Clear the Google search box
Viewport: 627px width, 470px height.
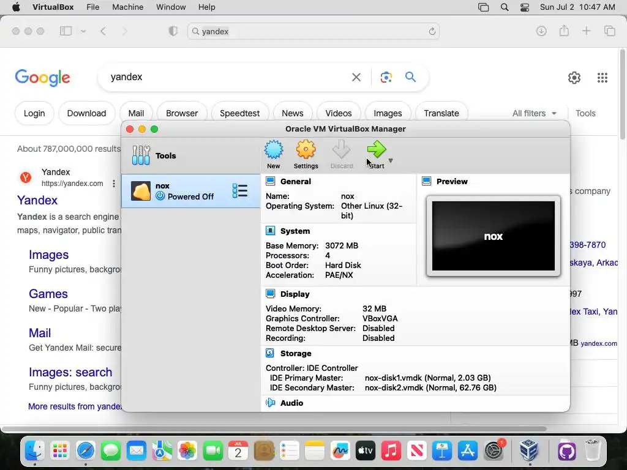(356, 77)
